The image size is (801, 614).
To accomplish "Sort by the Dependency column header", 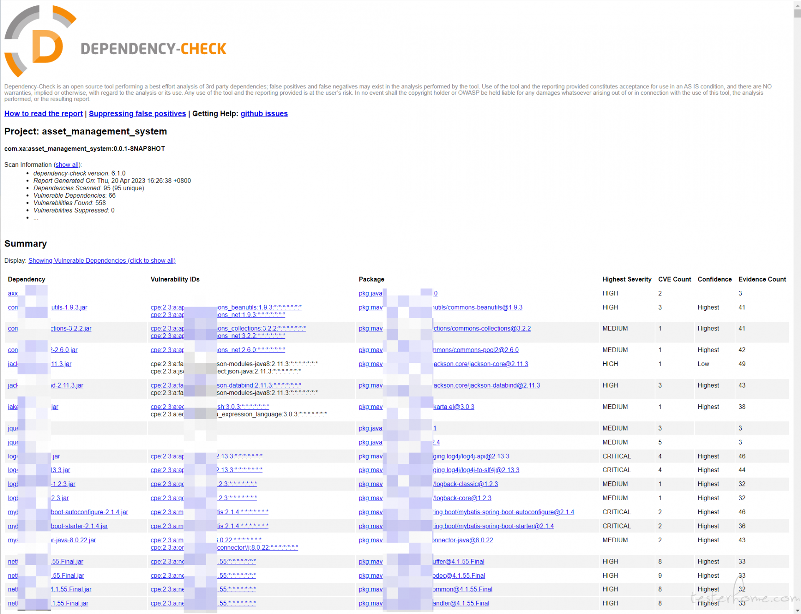I will [26, 279].
